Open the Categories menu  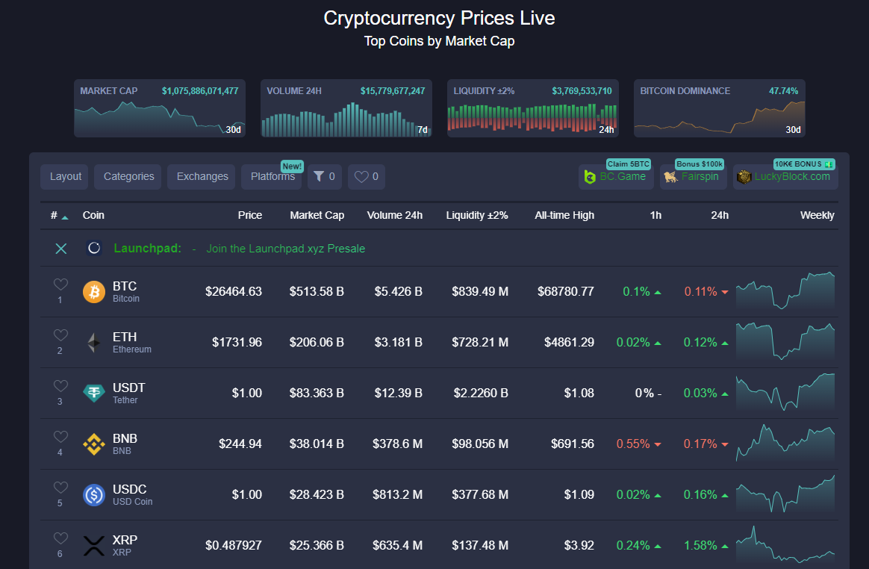pyautogui.click(x=128, y=176)
